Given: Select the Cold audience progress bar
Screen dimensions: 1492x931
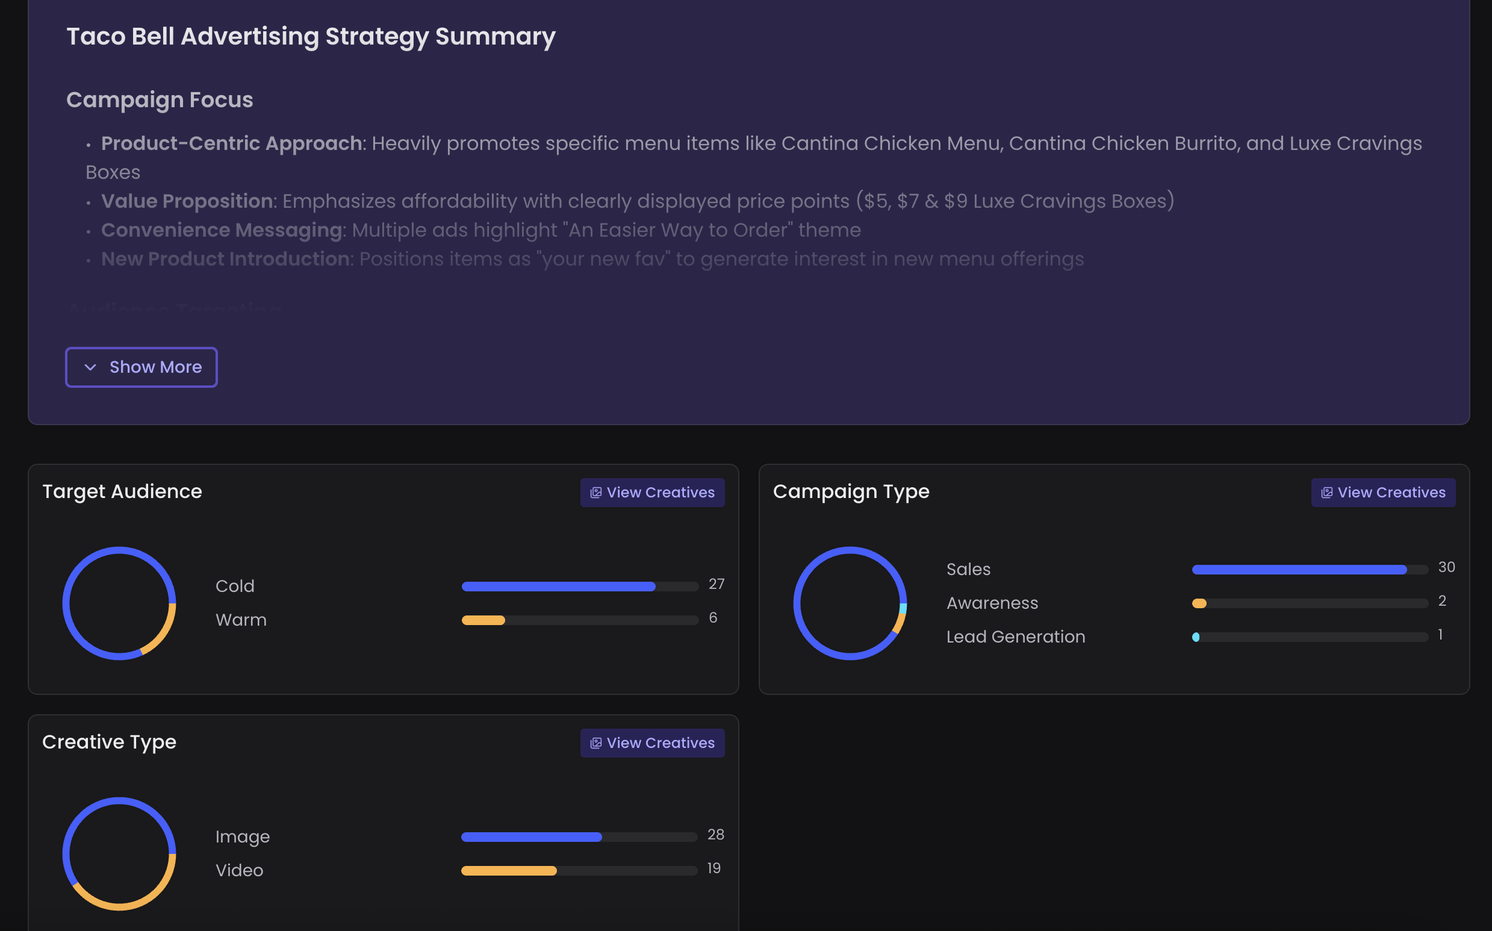Looking at the screenshot, I should [580, 587].
